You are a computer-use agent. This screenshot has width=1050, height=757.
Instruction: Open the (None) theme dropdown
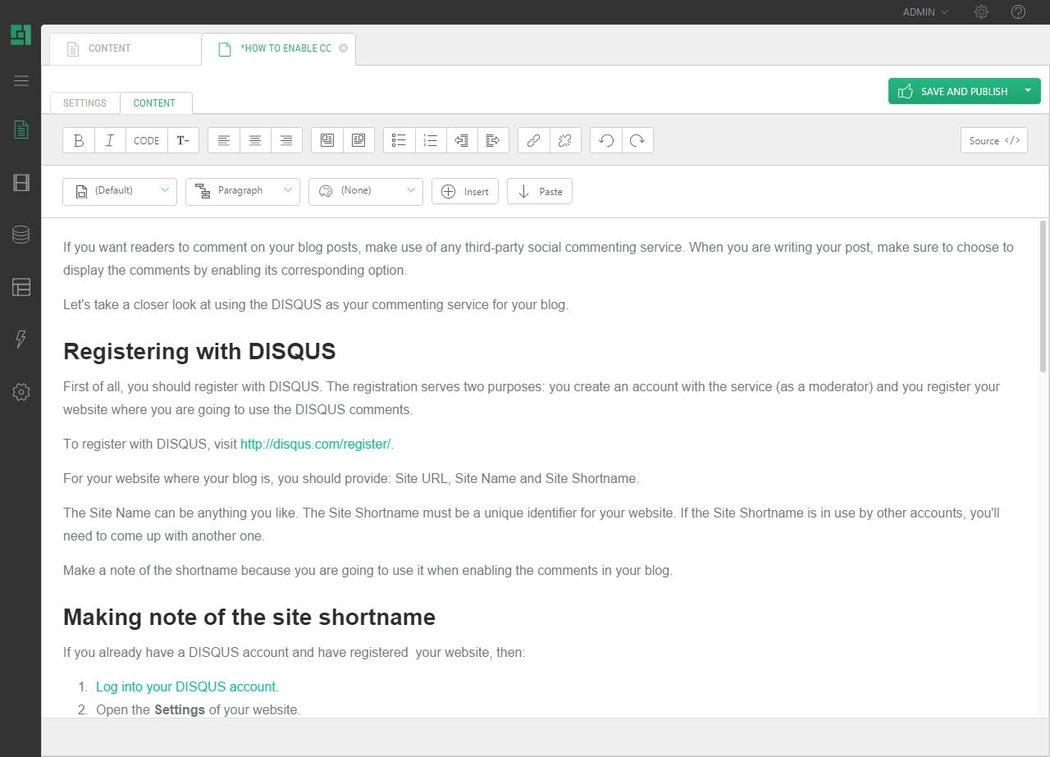366,191
